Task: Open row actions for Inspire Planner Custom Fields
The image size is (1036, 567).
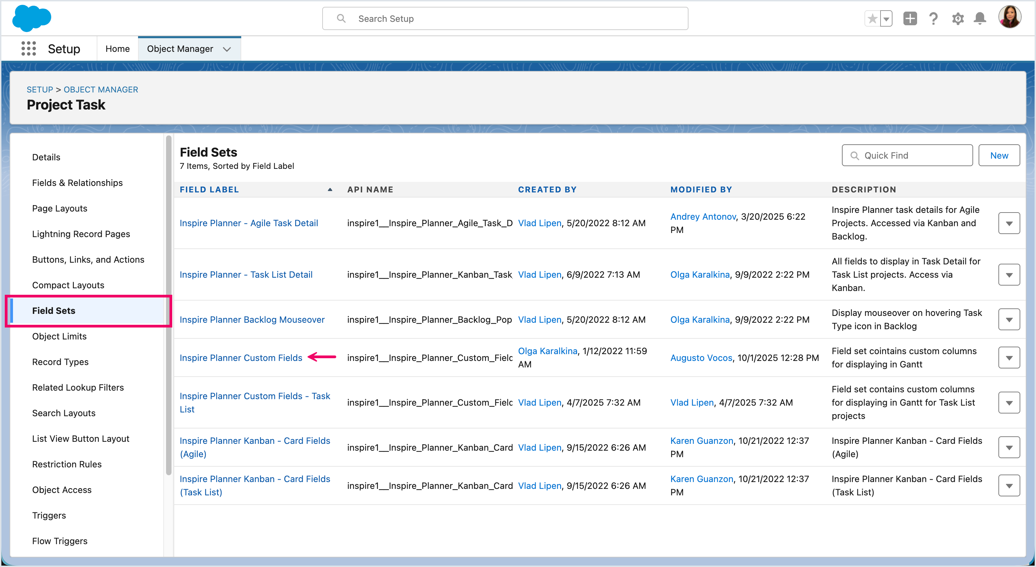Action: 1009,358
